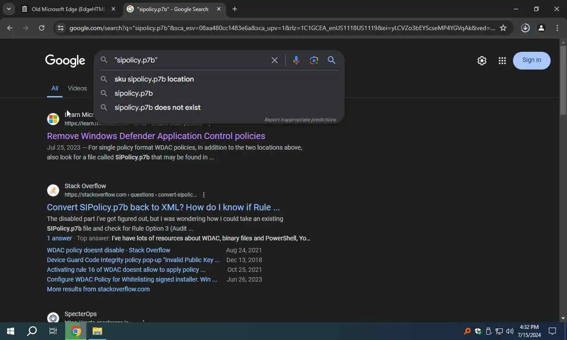Click the Chrome taskbar icon
The height and width of the screenshot is (340, 567).
[76, 331]
